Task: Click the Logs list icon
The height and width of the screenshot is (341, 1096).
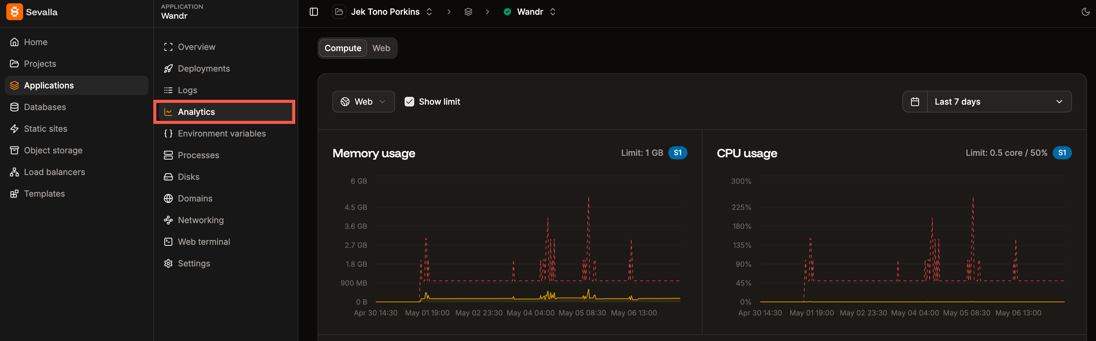Action: [x=168, y=91]
